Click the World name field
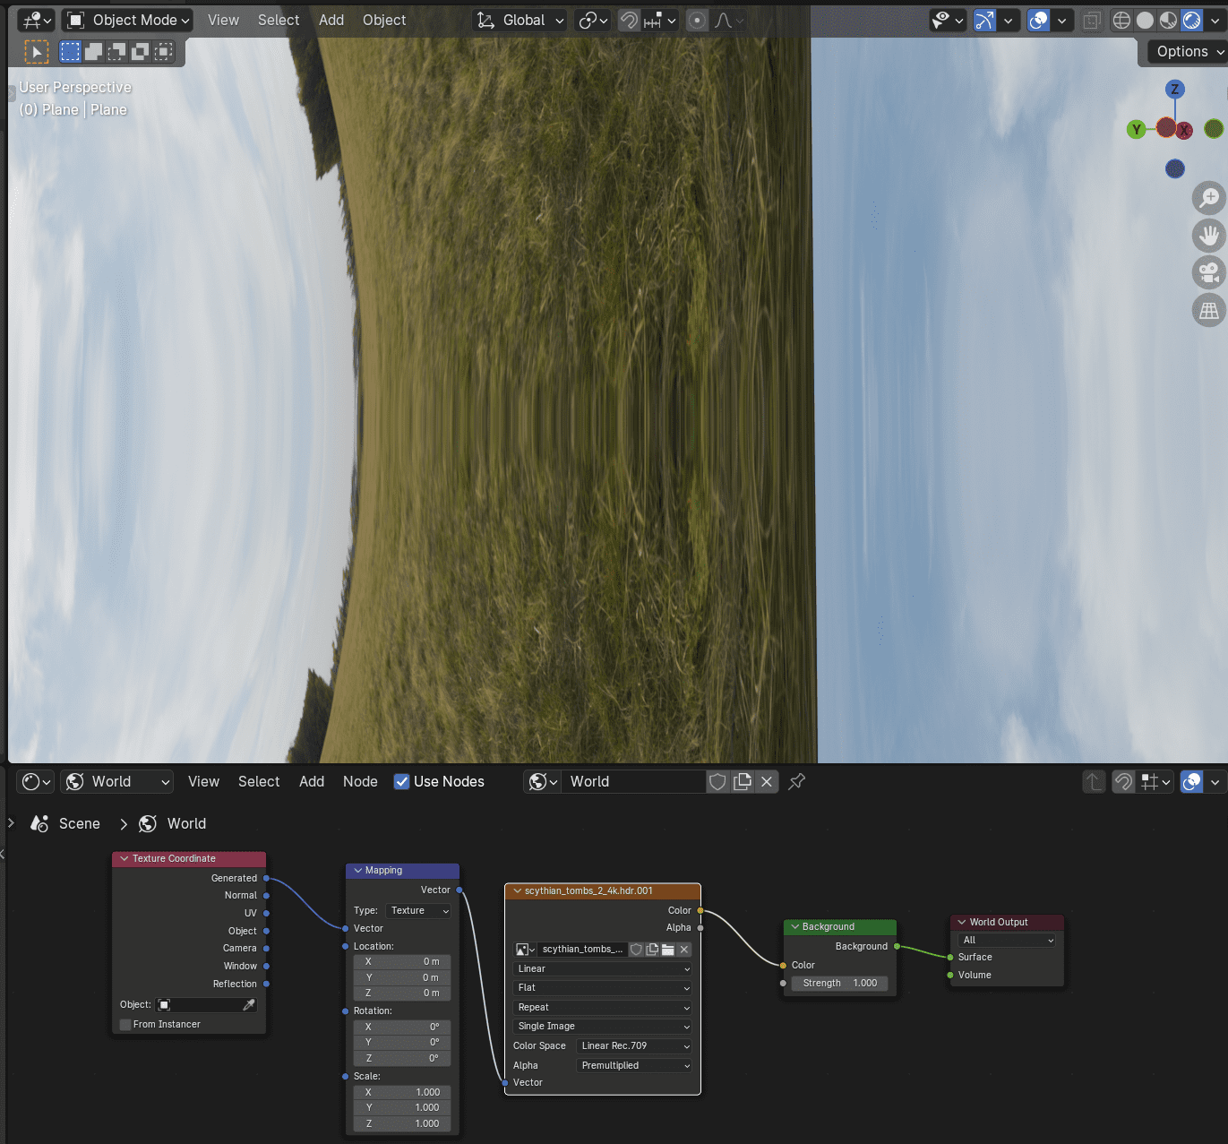Image resolution: width=1228 pixels, height=1144 pixels. click(x=633, y=781)
